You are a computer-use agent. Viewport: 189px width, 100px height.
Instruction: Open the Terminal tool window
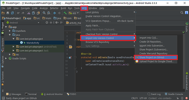point(31,94)
